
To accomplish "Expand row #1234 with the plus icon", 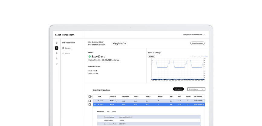I will (x=95, y=101).
